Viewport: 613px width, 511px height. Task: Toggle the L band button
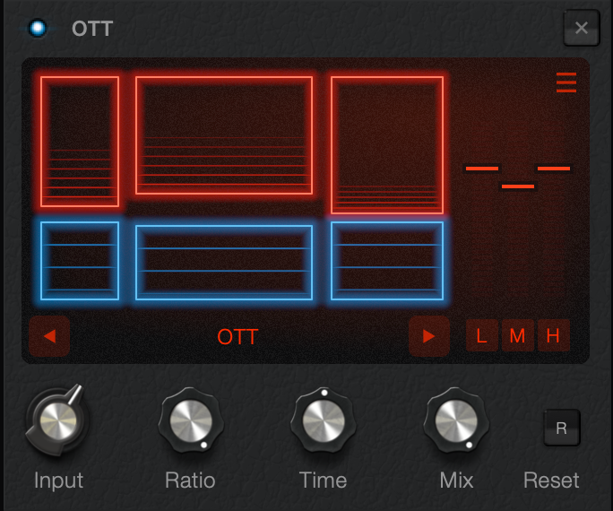(x=481, y=335)
